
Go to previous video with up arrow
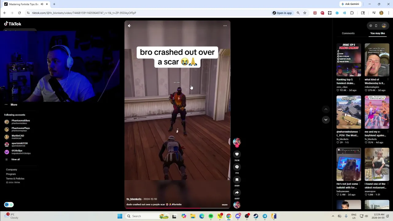point(326,109)
